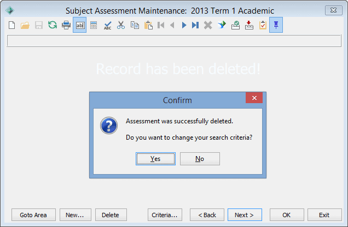
Task: Click the tray with green check mark icon
Action: [235, 25]
